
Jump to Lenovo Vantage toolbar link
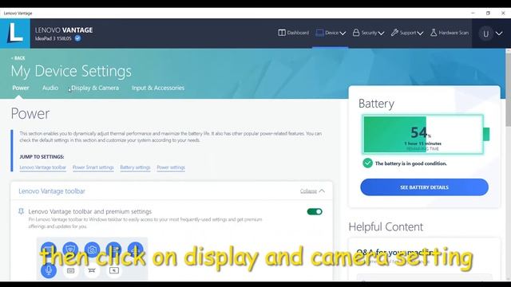42,167
